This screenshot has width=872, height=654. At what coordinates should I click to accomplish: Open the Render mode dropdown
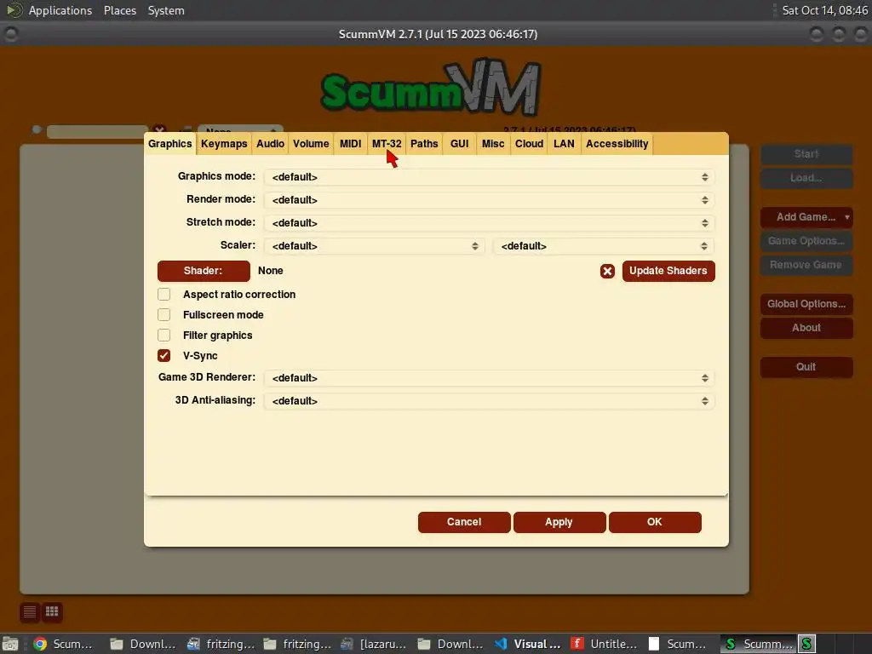tap(490, 199)
